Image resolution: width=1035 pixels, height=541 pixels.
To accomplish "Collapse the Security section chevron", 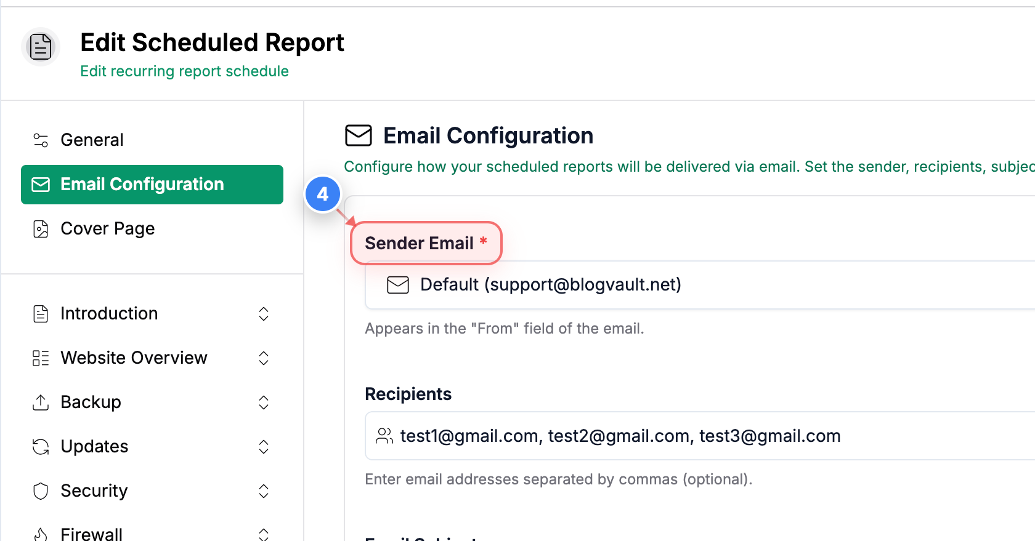I will 264,491.
